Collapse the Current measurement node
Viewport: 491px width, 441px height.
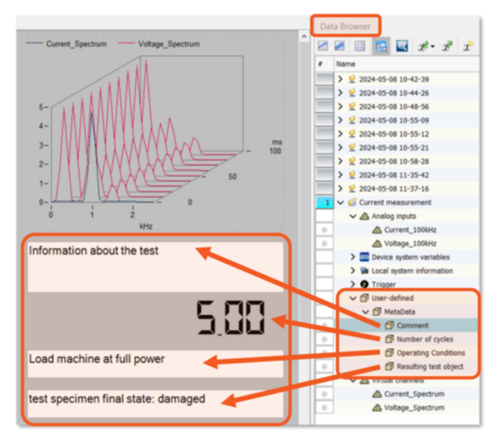click(x=341, y=203)
